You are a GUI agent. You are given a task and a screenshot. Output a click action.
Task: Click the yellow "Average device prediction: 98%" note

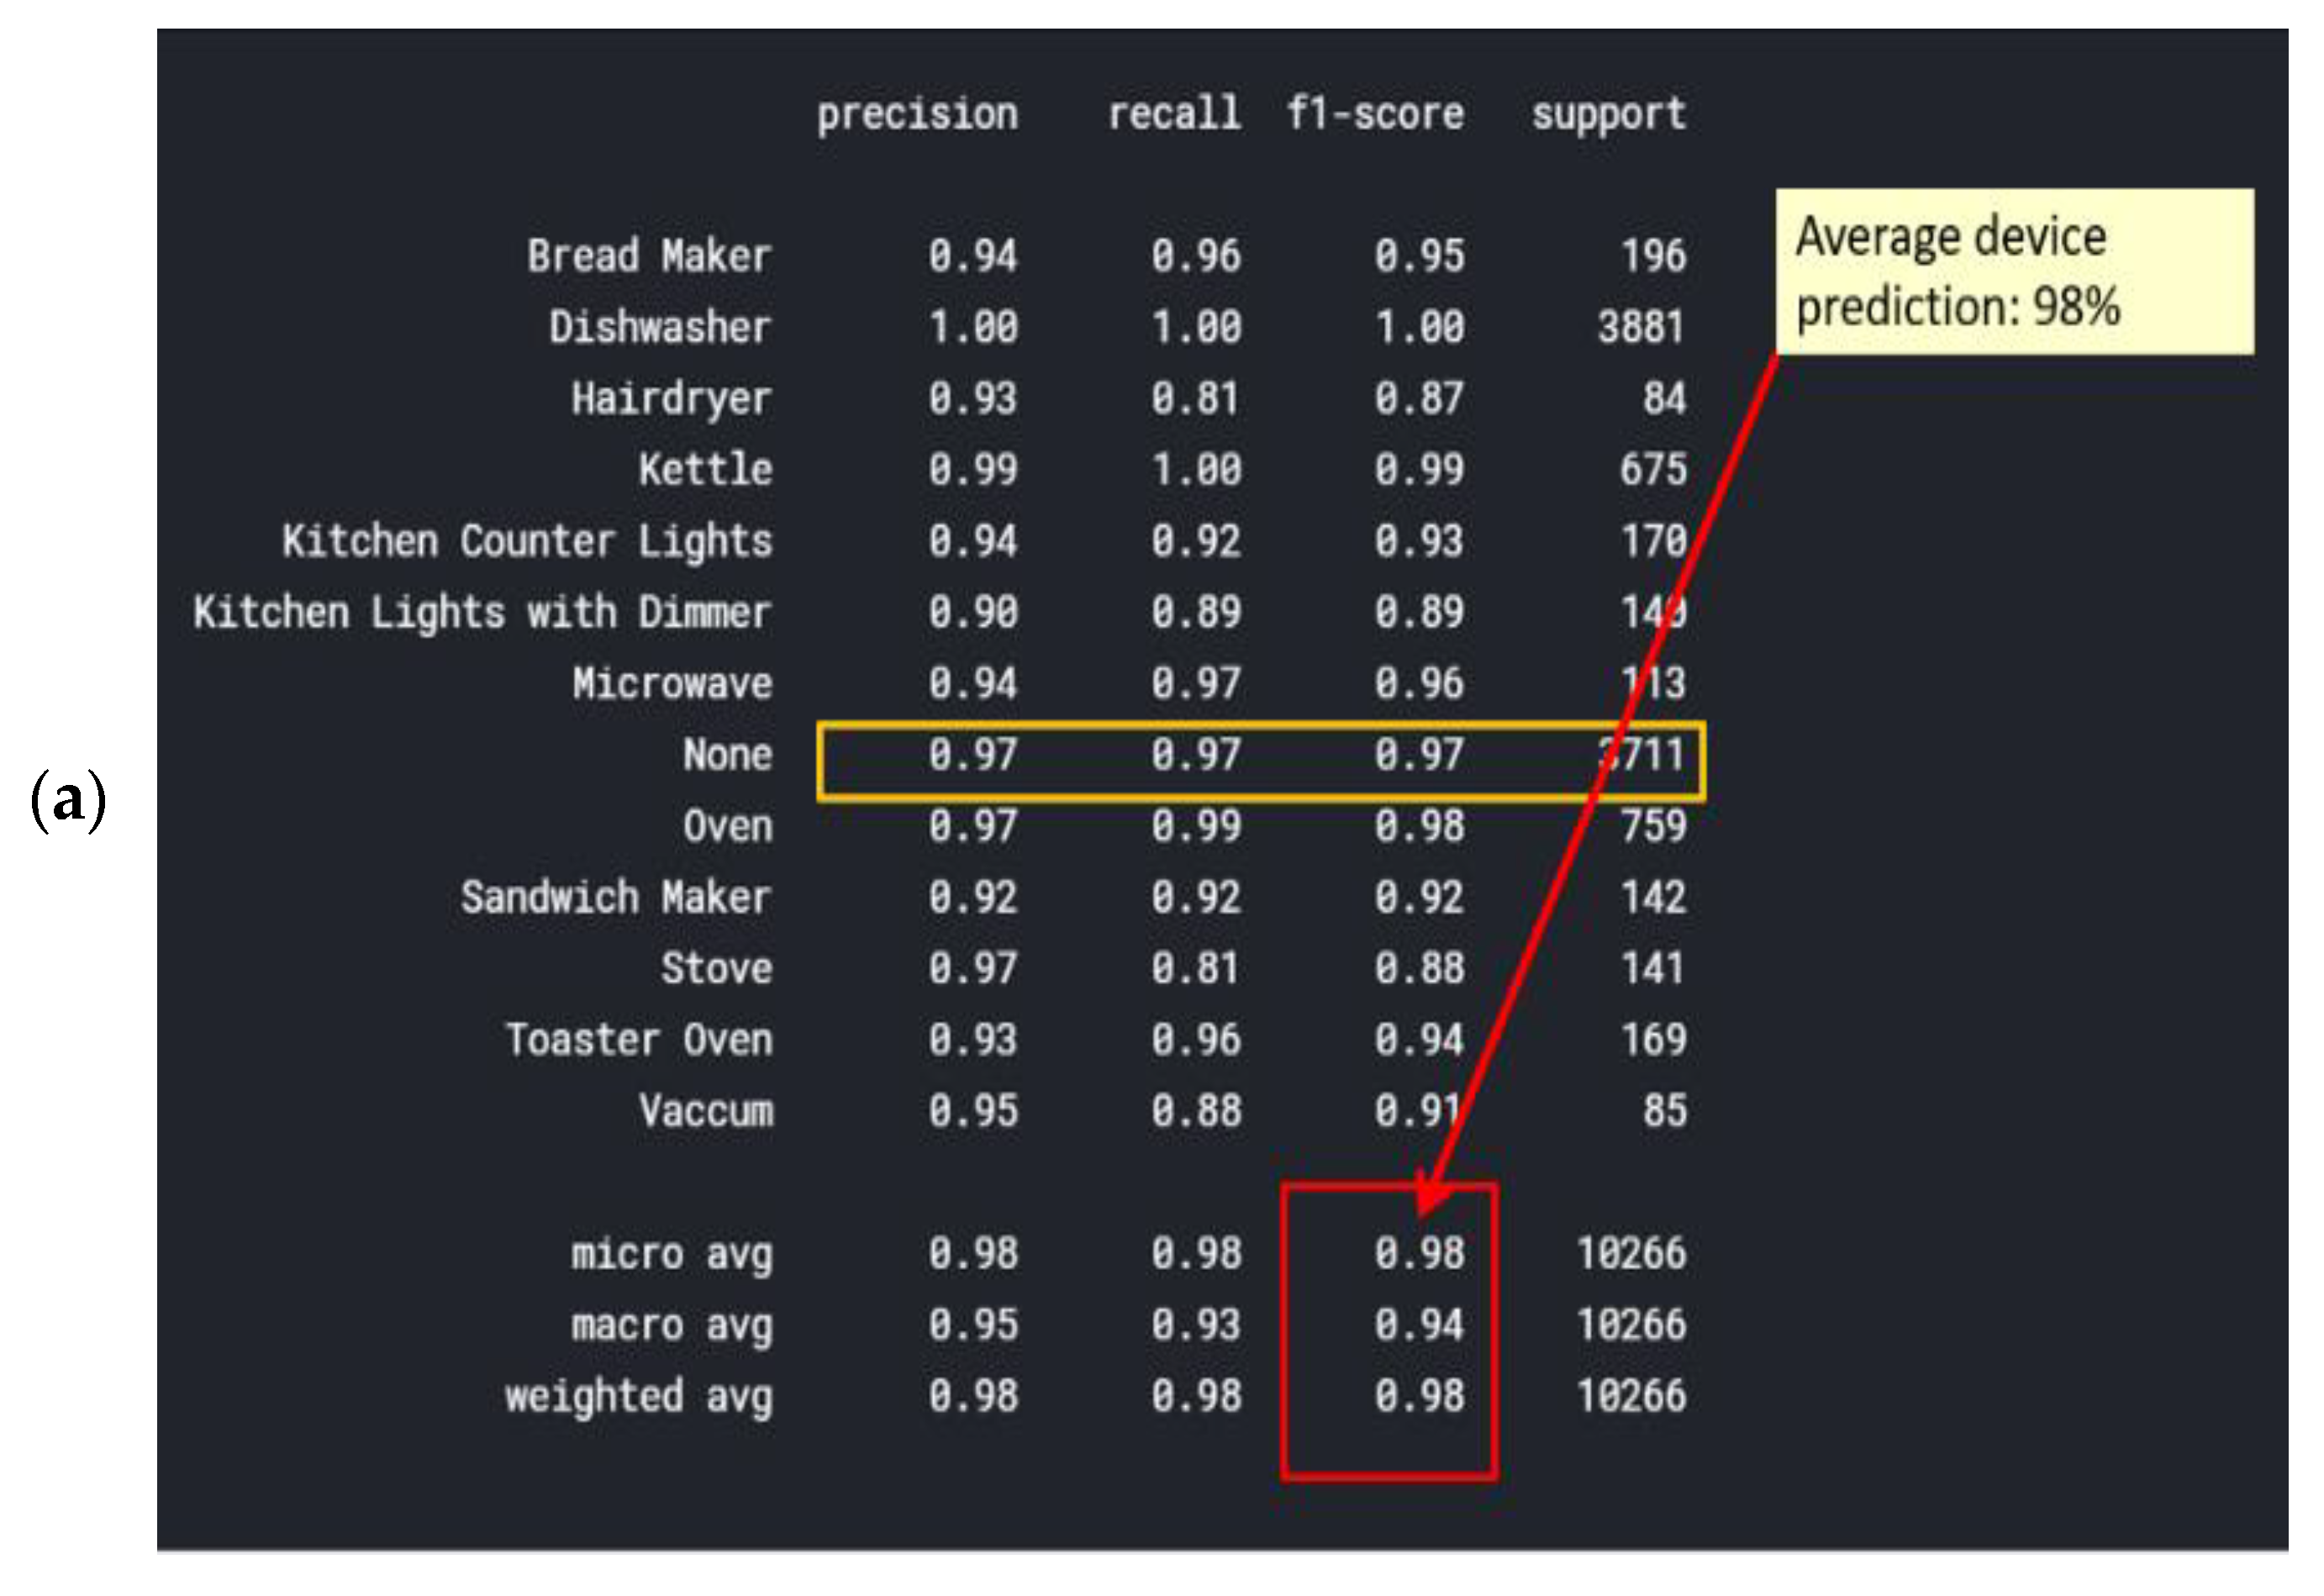(x=2013, y=271)
